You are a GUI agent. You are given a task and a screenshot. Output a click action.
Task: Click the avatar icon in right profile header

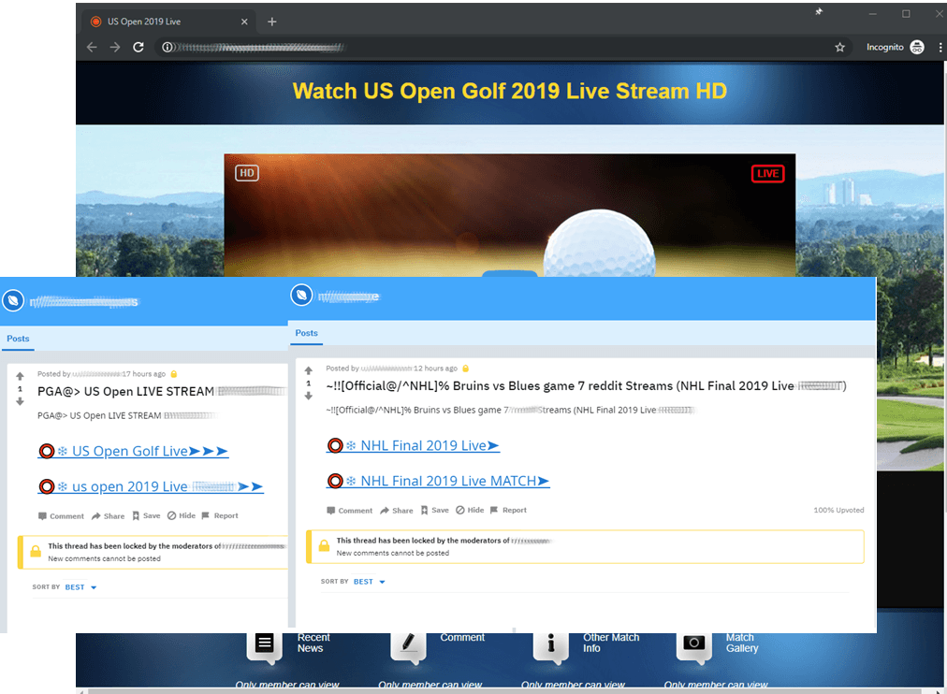click(x=301, y=296)
